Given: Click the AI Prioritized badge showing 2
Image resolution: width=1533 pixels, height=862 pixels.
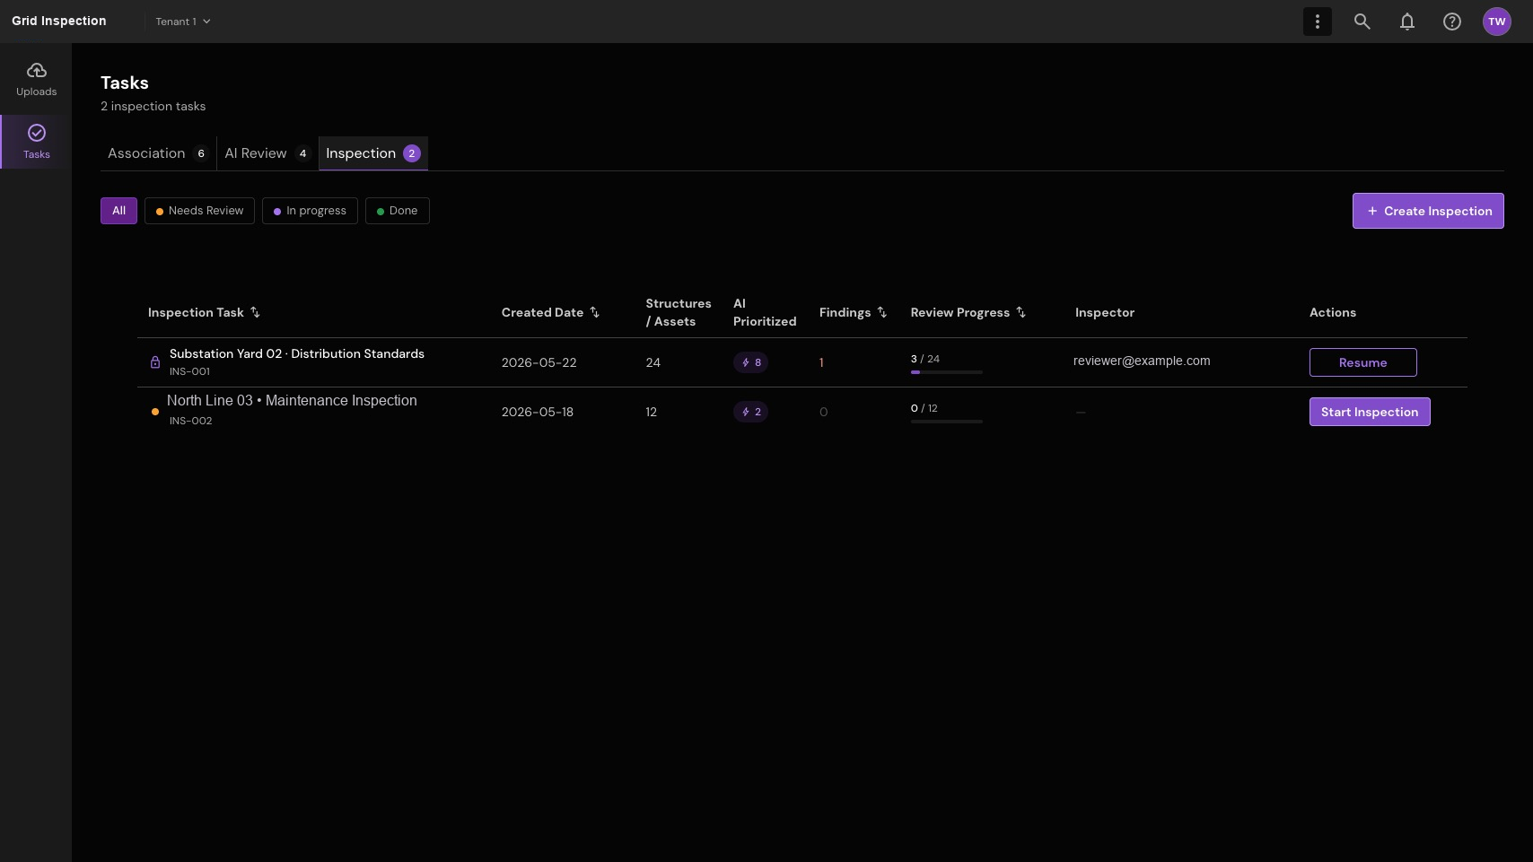Looking at the screenshot, I should pyautogui.click(x=750, y=412).
